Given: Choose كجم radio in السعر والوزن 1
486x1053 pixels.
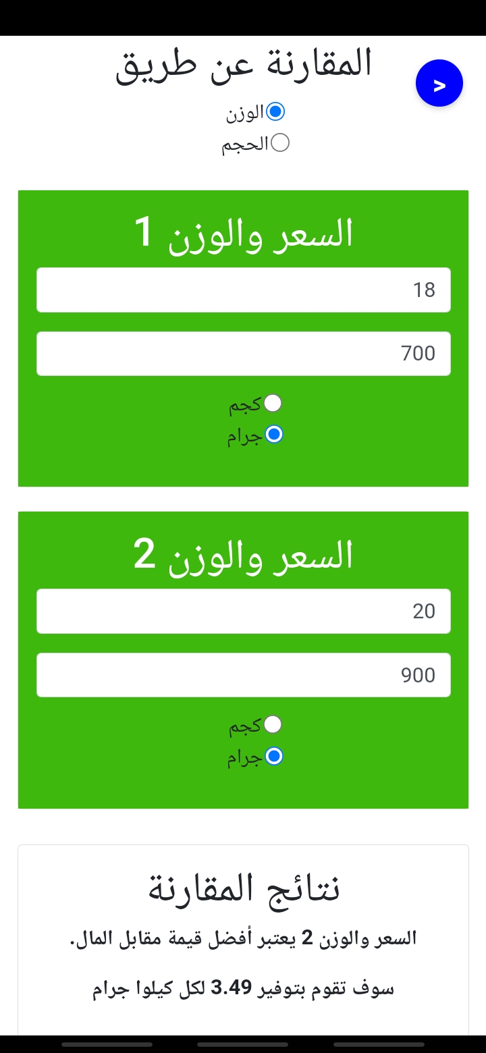Looking at the screenshot, I should click(x=273, y=404).
